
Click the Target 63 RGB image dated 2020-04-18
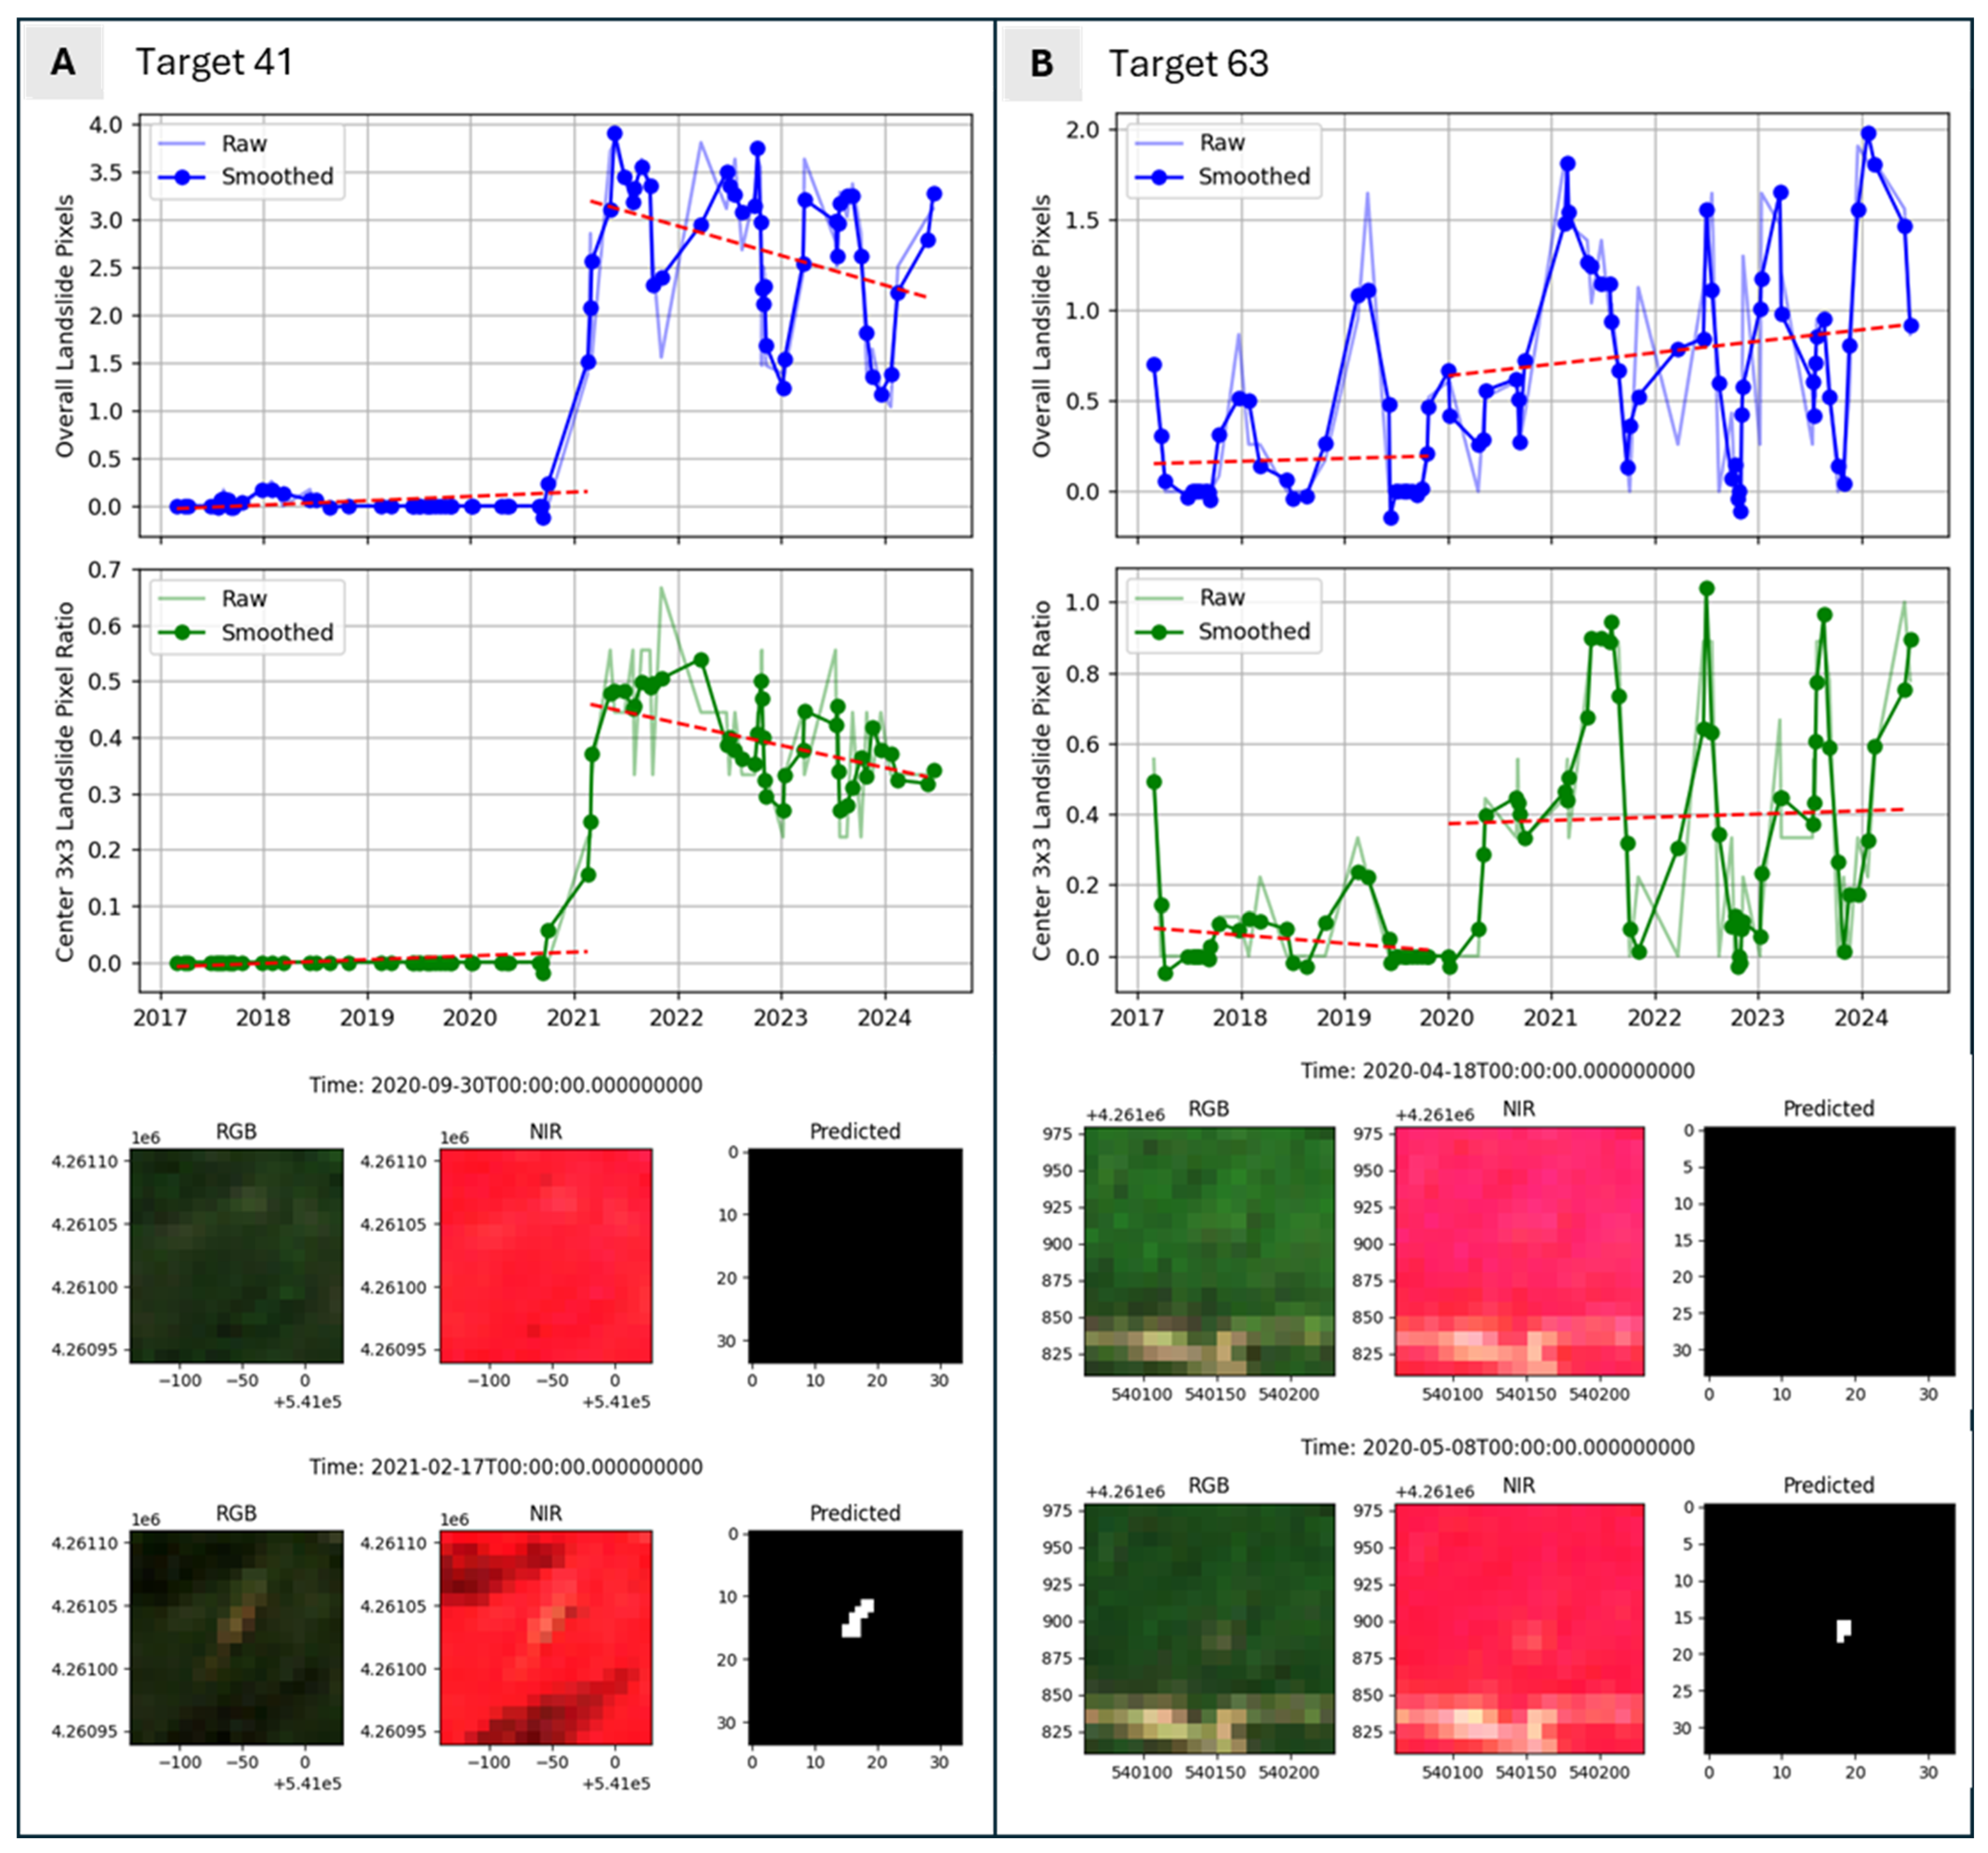coord(1209,1250)
